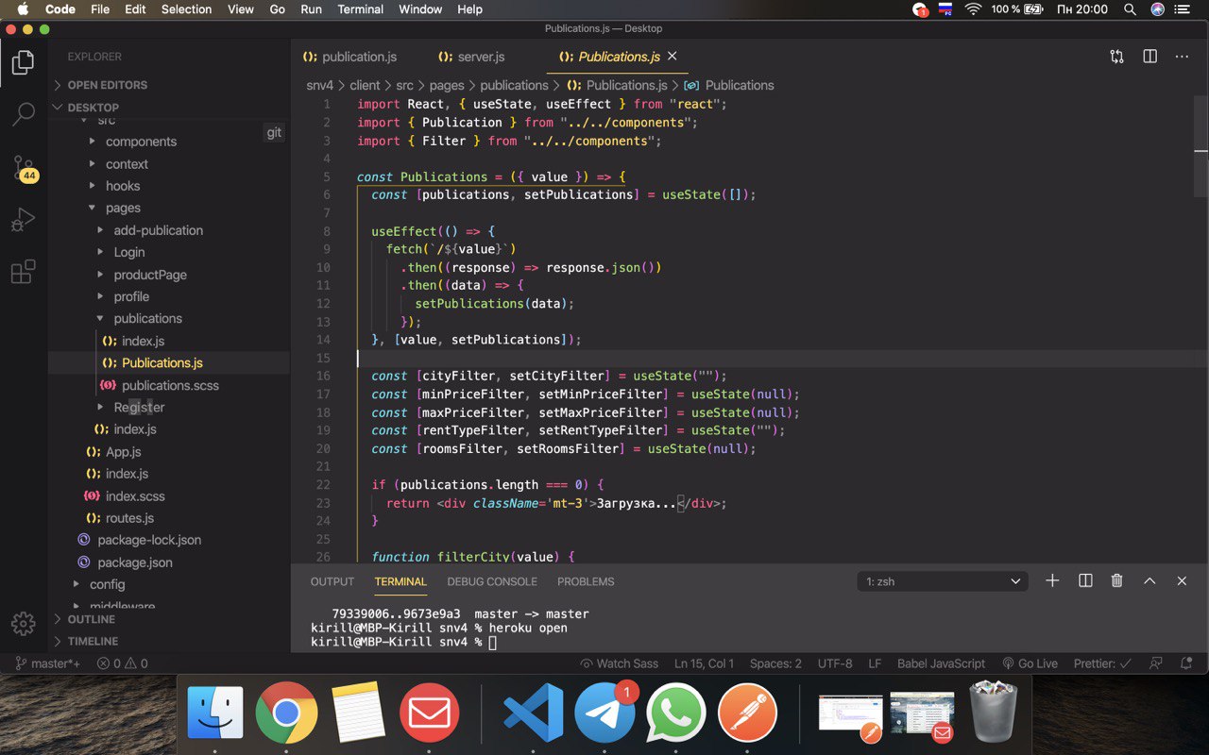Image resolution: width=1209 pixels, height=755 pixels.
Task: Switch to the Debug Console panel tab
Action: coord(492,581)
